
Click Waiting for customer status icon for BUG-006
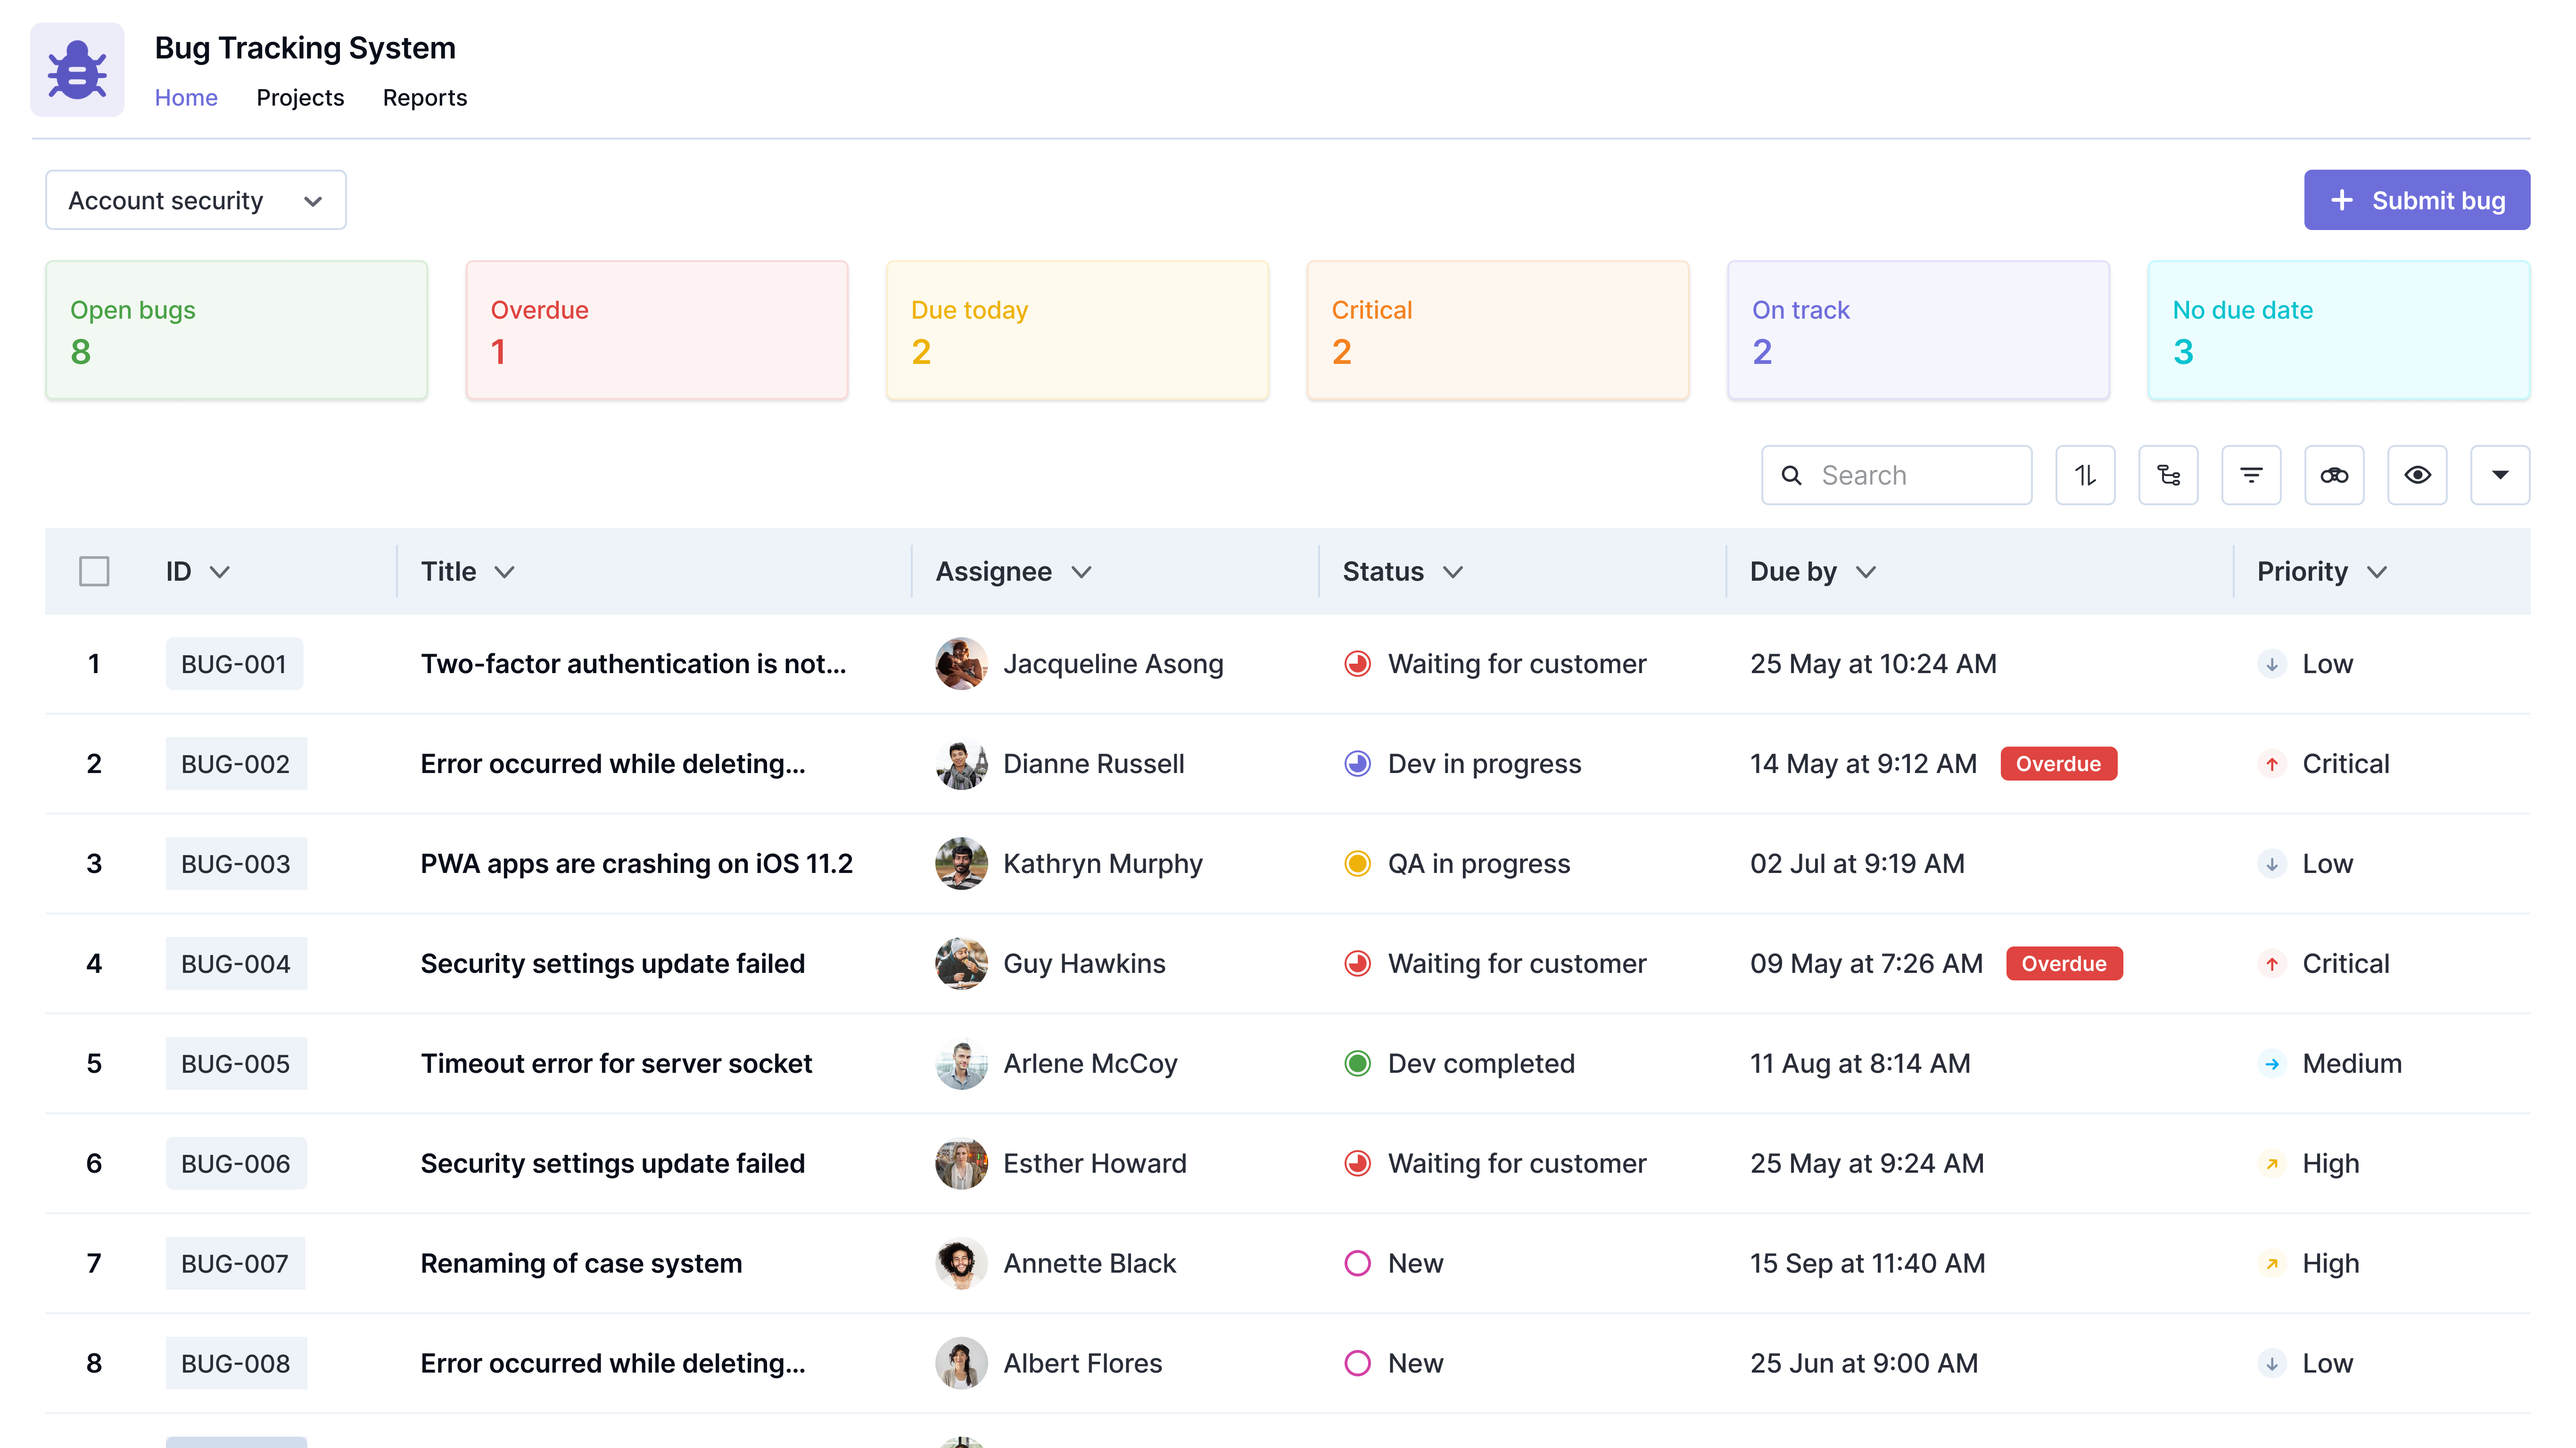(1357, 1164)
